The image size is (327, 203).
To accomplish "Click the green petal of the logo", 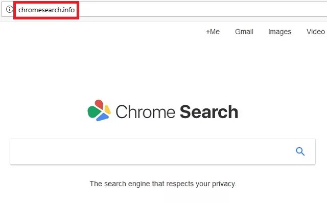I will (x=94, y=111).
